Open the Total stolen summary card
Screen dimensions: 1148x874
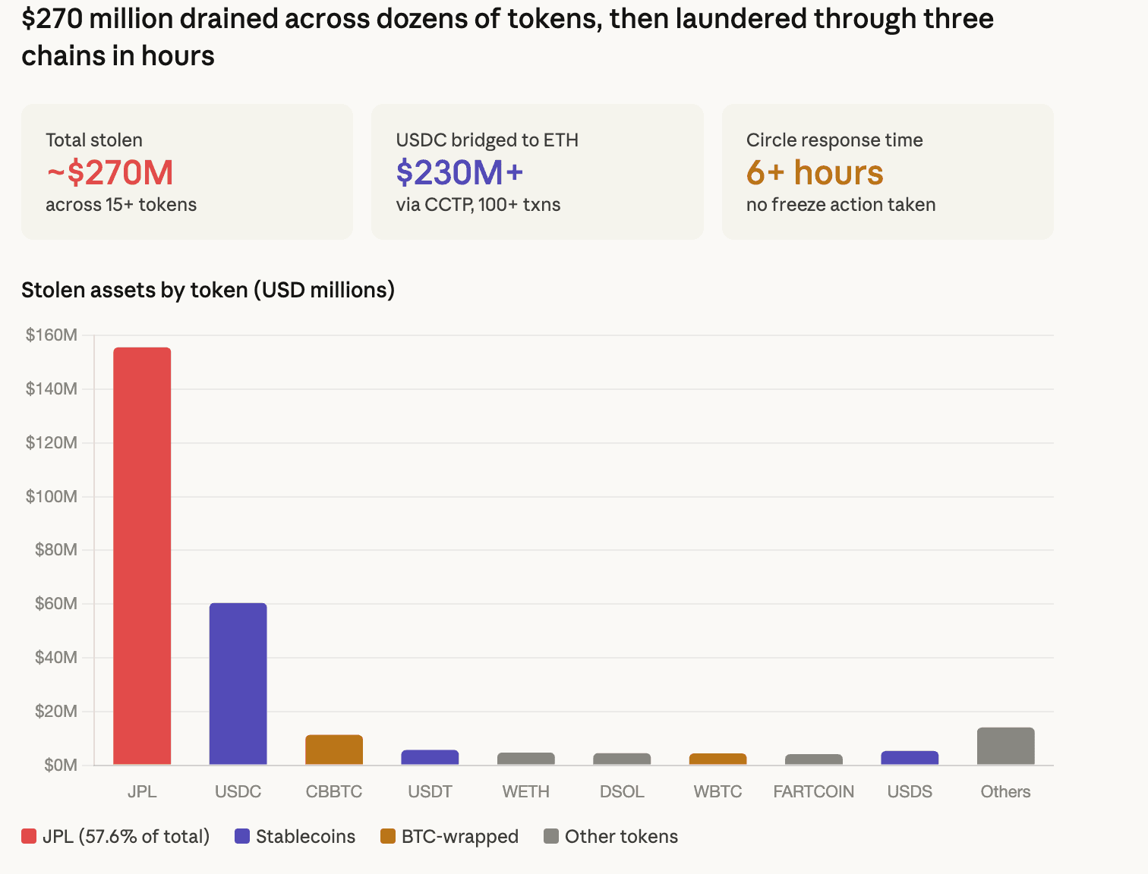tap(187, 171)
